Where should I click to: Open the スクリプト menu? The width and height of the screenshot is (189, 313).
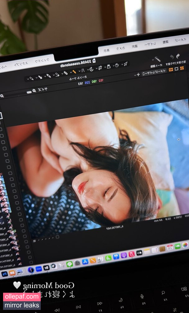coord(21,64)
